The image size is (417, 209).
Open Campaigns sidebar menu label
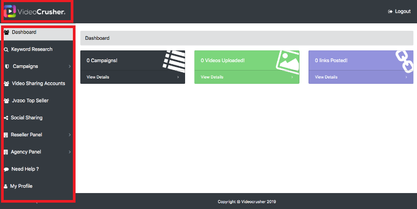(x=26, y=66)
